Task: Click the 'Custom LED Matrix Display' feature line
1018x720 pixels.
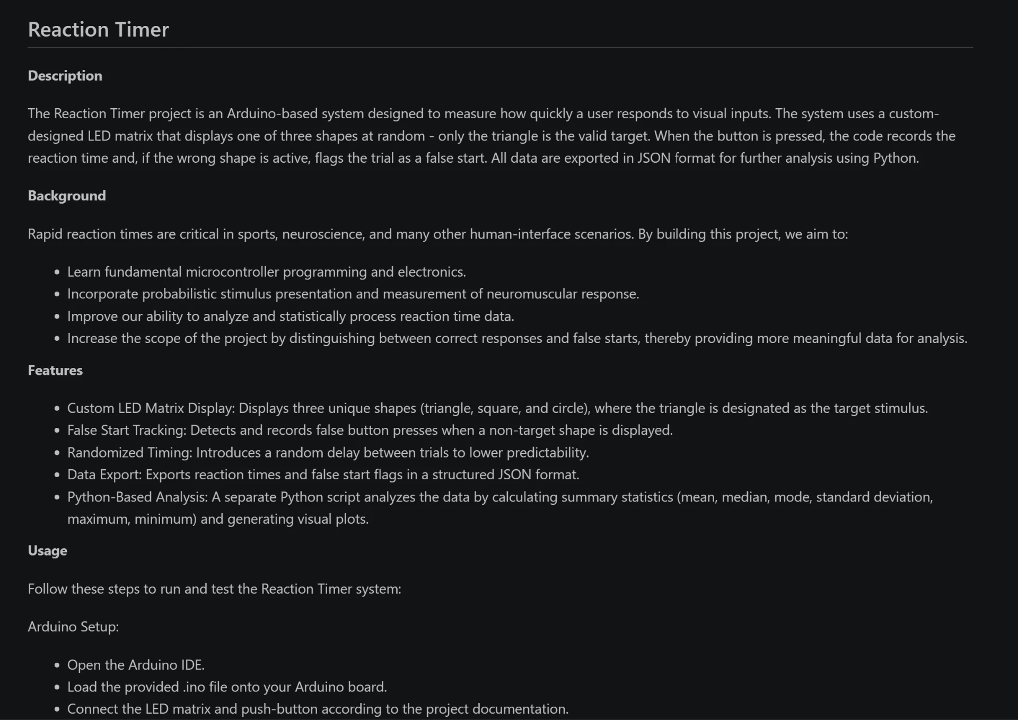Action: click(x=497, y=408)
